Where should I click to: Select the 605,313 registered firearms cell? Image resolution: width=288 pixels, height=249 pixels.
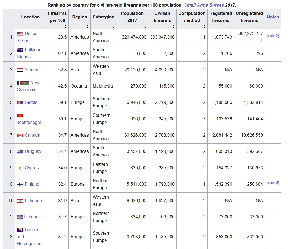[221, 151]
